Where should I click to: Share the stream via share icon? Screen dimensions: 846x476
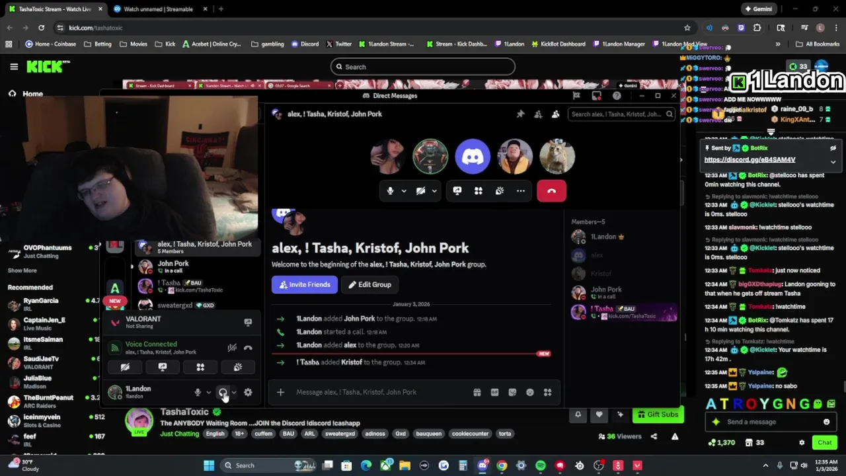[x=654, y=436]
